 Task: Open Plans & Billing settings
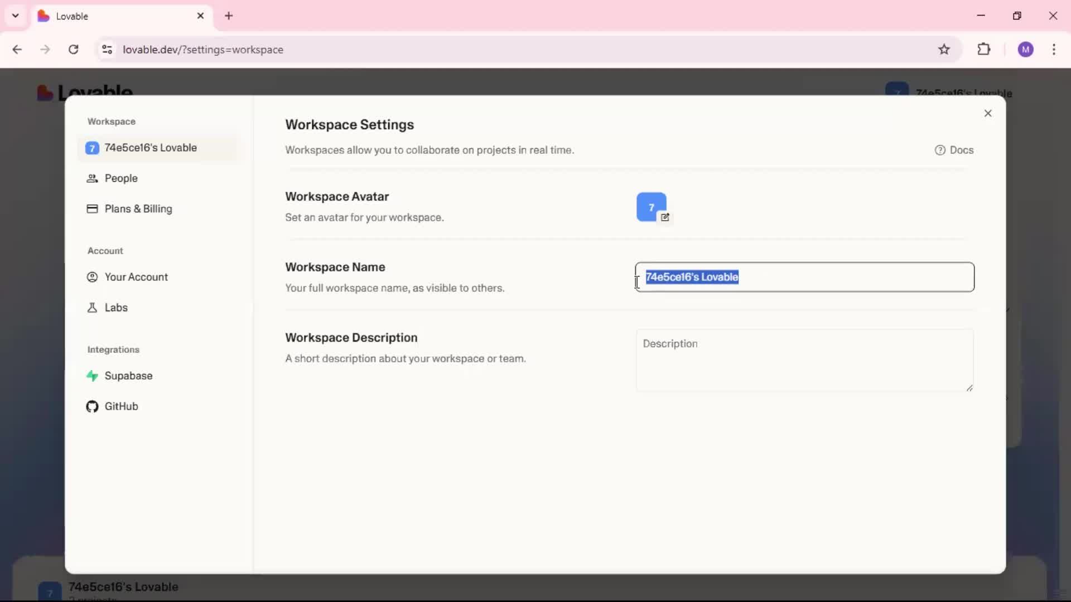[x=158, y=209]
